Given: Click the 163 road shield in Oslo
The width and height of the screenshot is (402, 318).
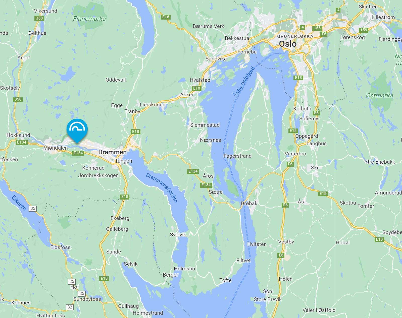Looking at the screenshot, I should point(317,28).
